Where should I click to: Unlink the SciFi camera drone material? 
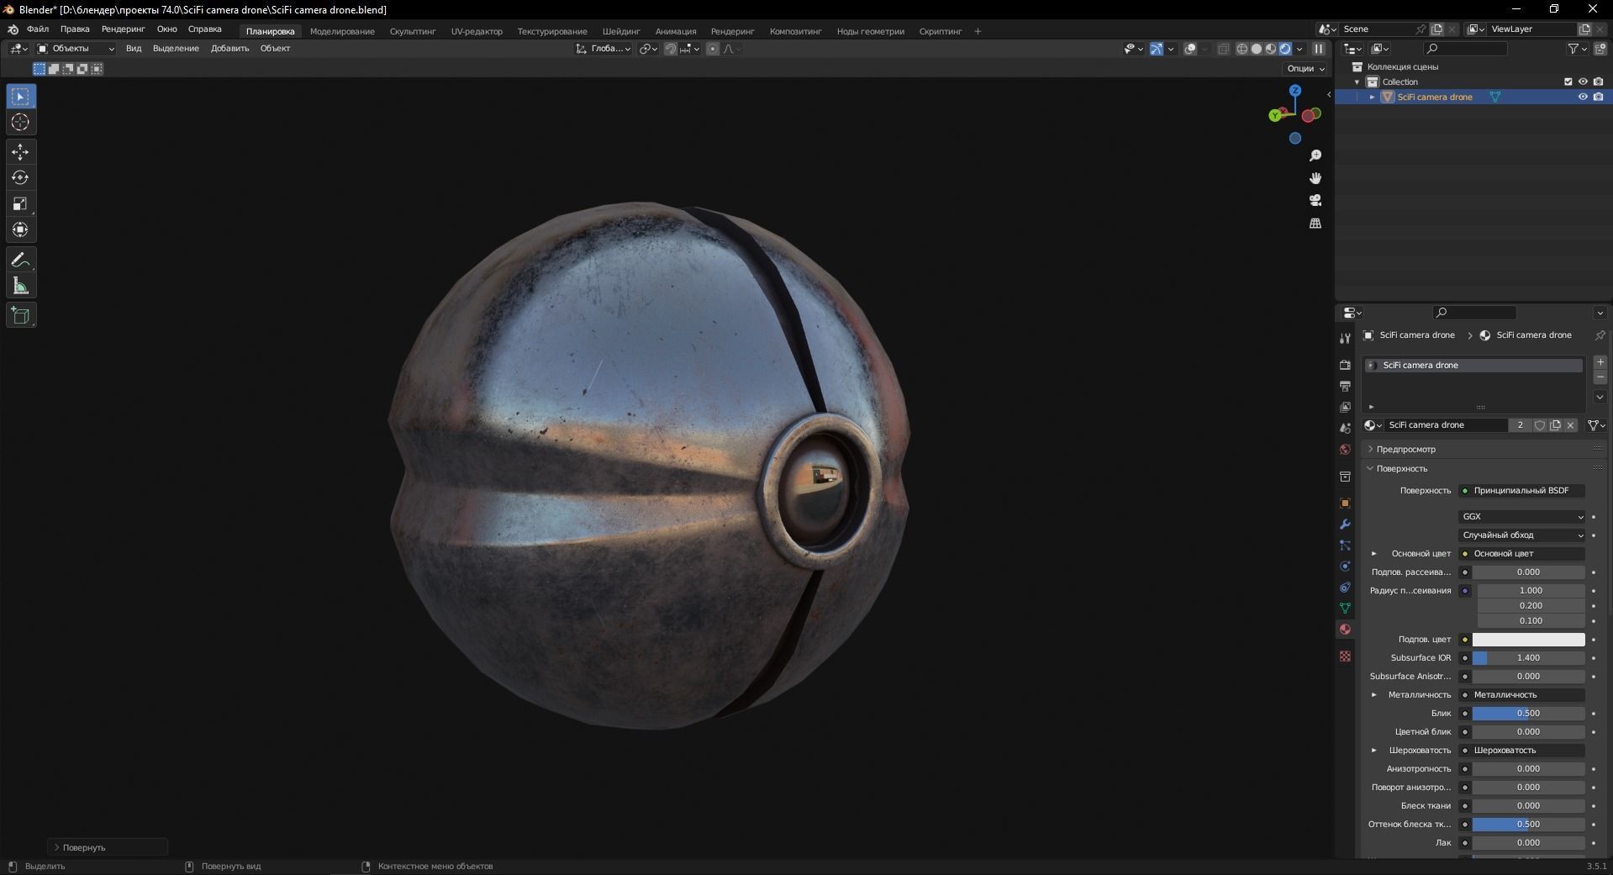pos(1570,425)
